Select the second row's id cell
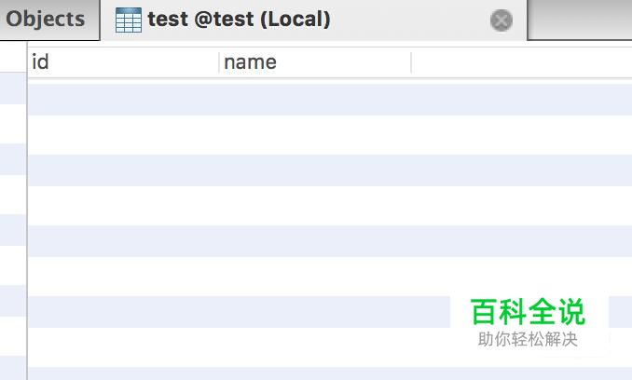Screen dimensions: 632x380 point(123,134)
